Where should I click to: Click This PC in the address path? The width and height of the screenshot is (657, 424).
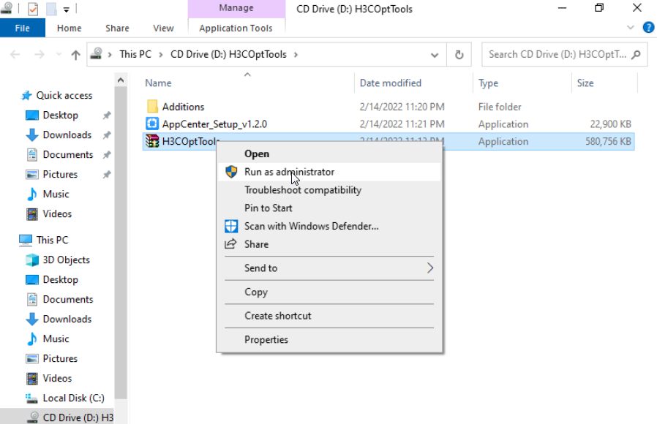click(x=135, y=54)
